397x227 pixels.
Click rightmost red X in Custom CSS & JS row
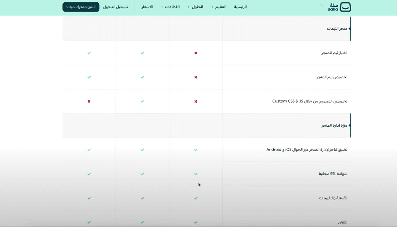196,101
